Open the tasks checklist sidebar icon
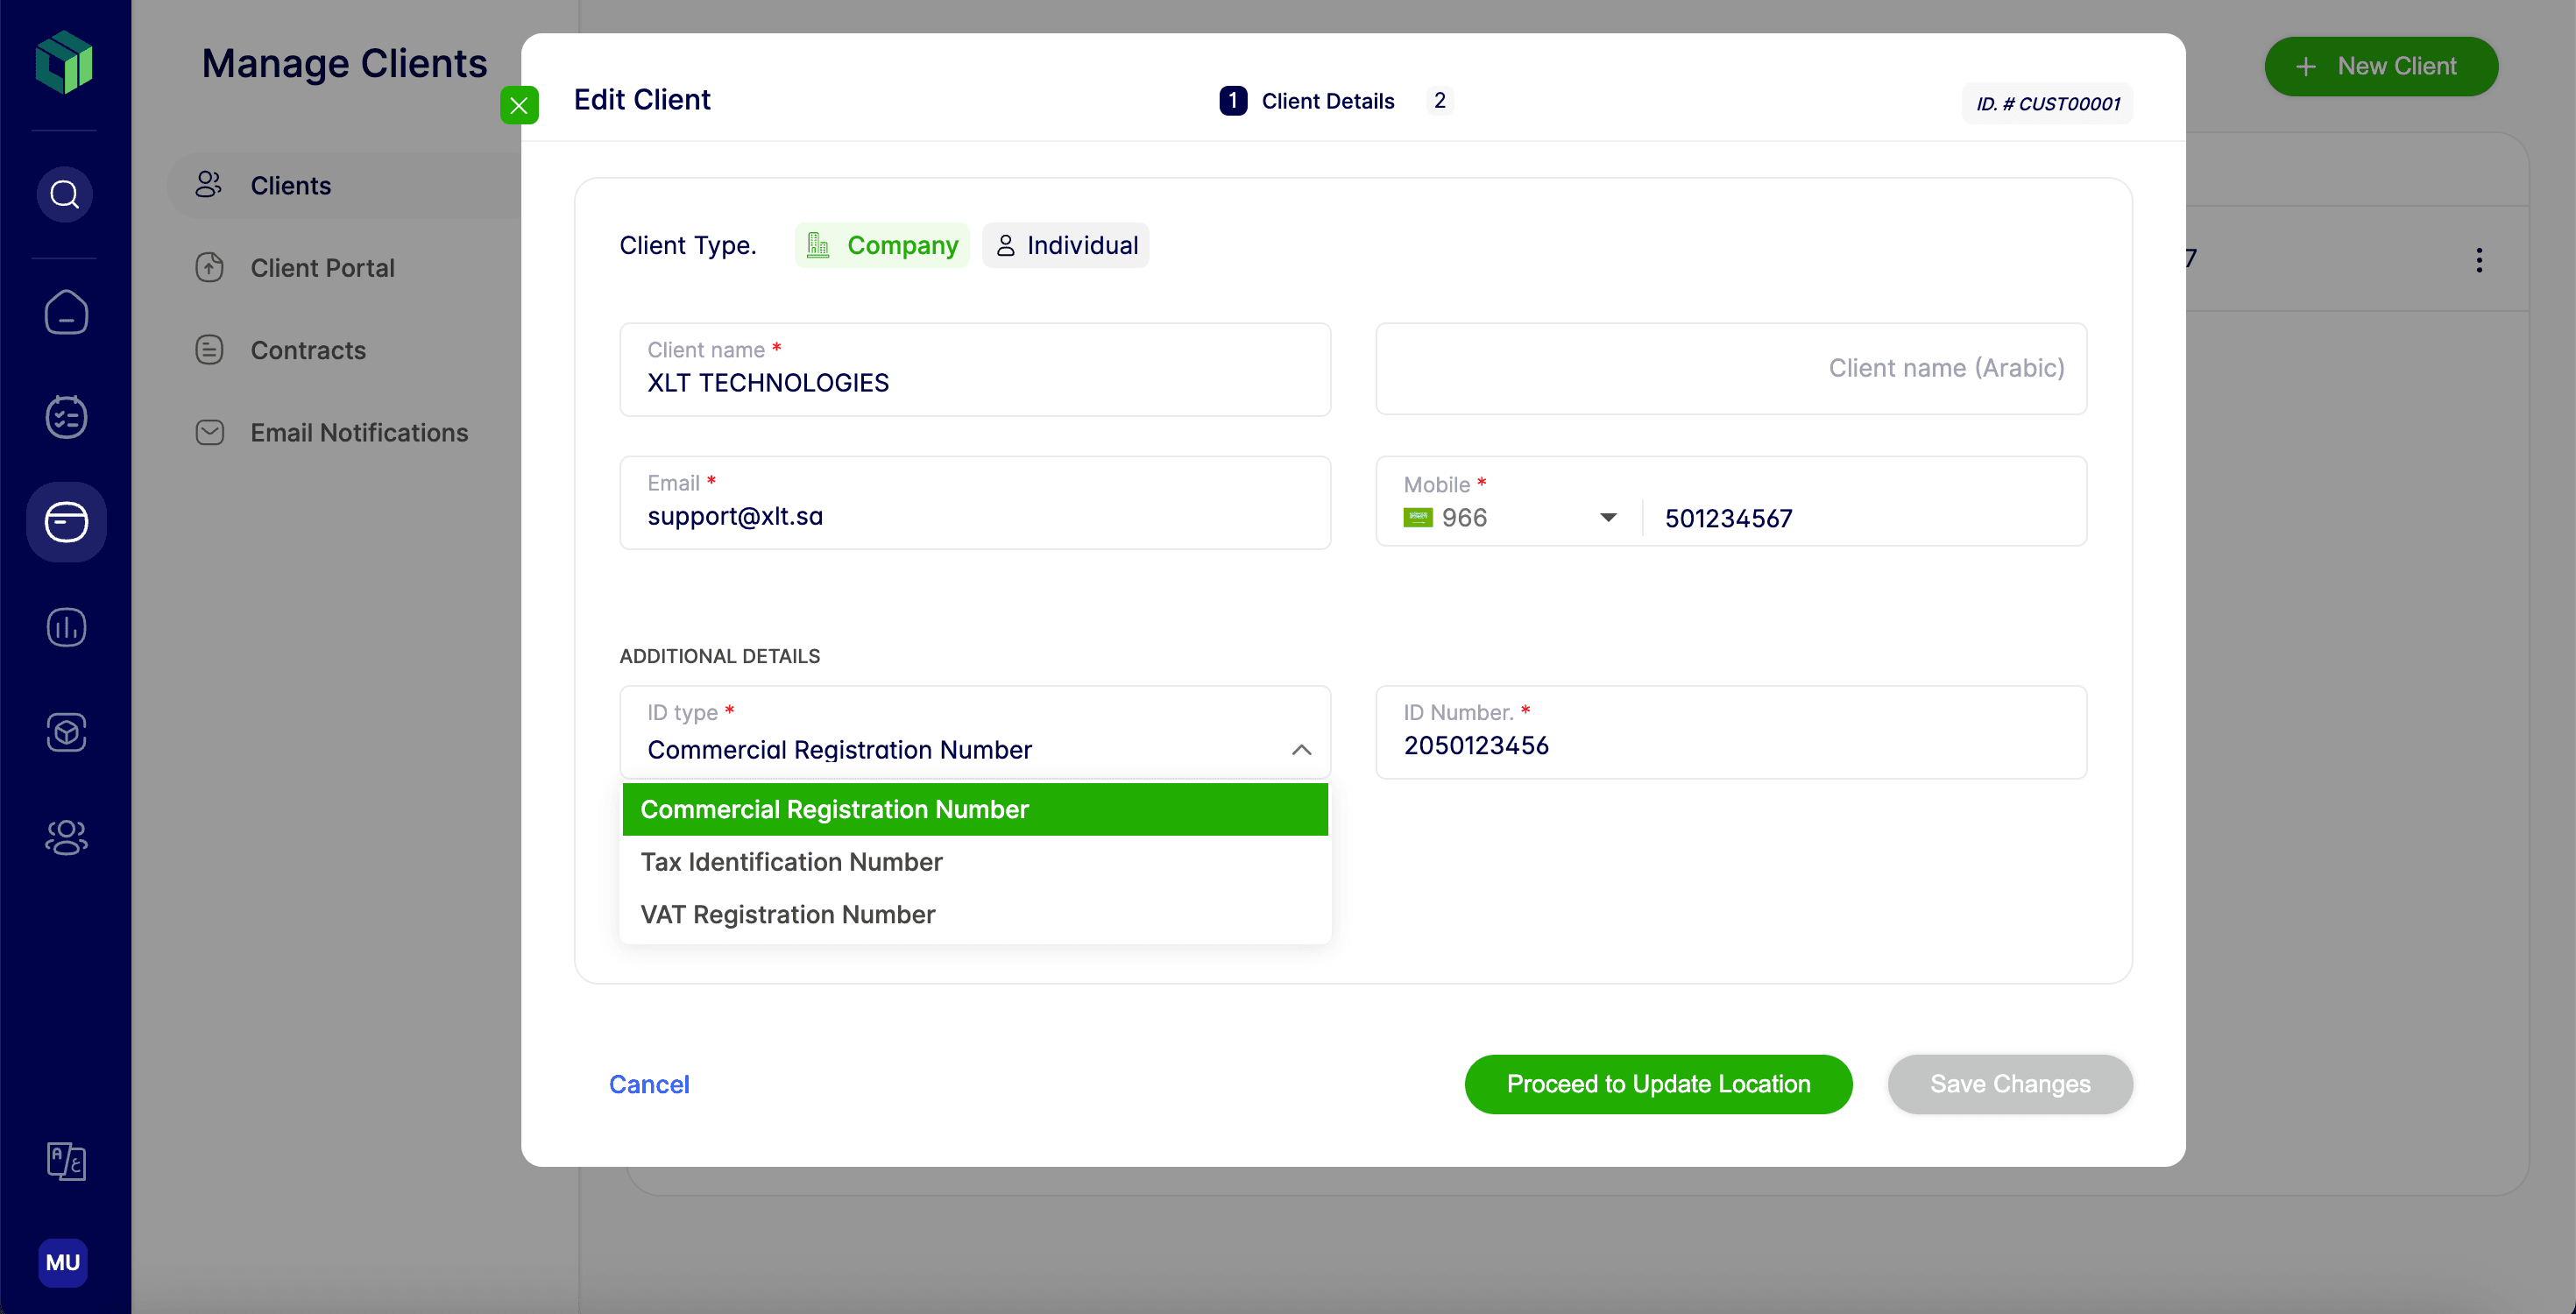The width and height of the screenshot is (2576, 1314). (x=66, y=417)
